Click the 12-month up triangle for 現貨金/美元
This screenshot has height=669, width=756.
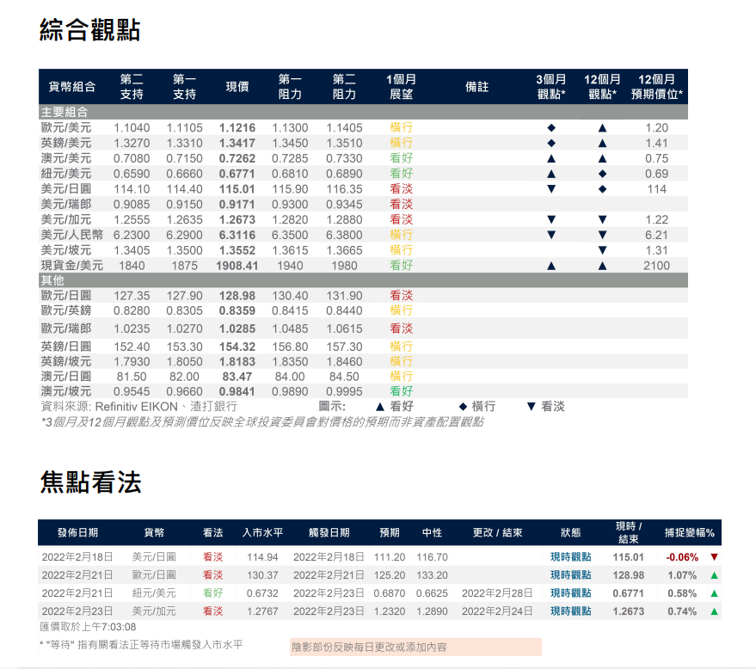(602, 266)
